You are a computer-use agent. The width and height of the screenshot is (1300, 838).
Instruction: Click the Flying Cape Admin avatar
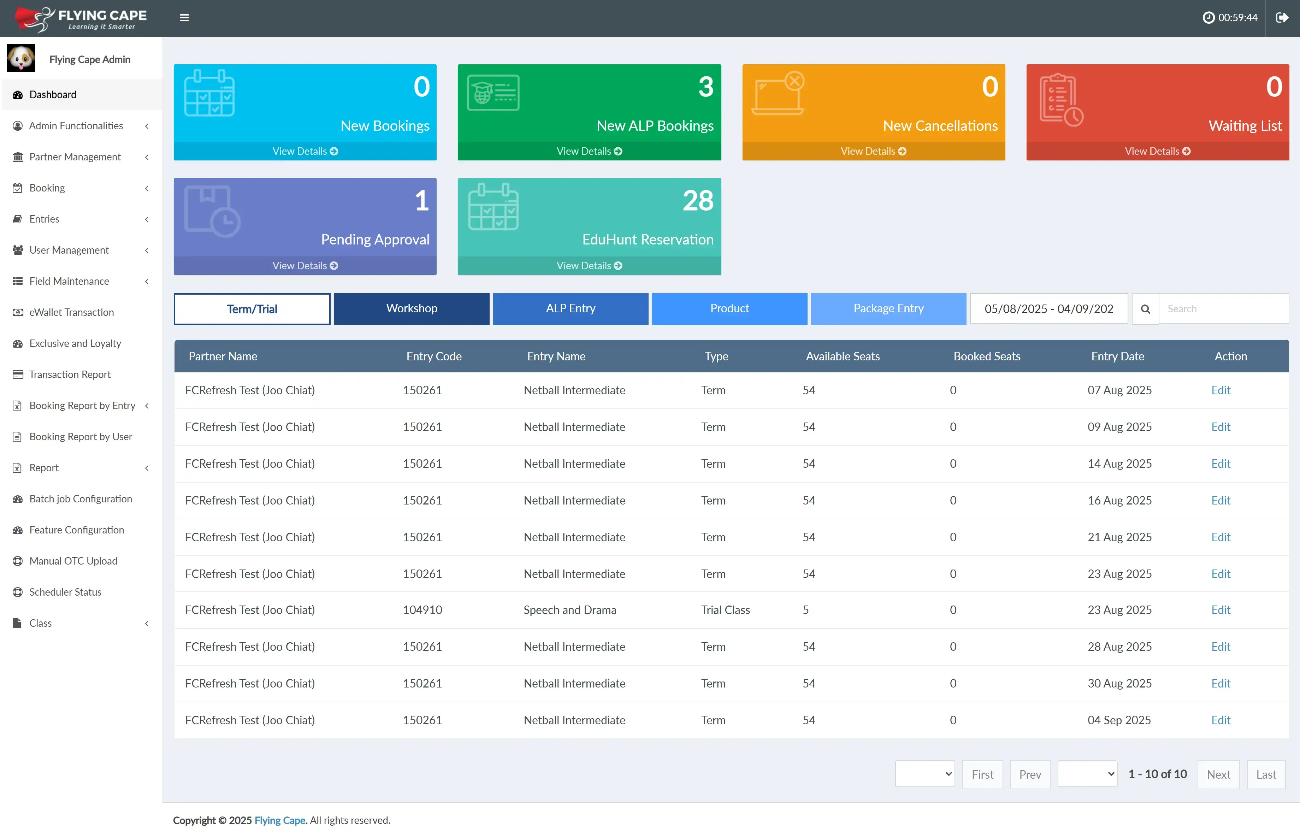pos(21,58)
